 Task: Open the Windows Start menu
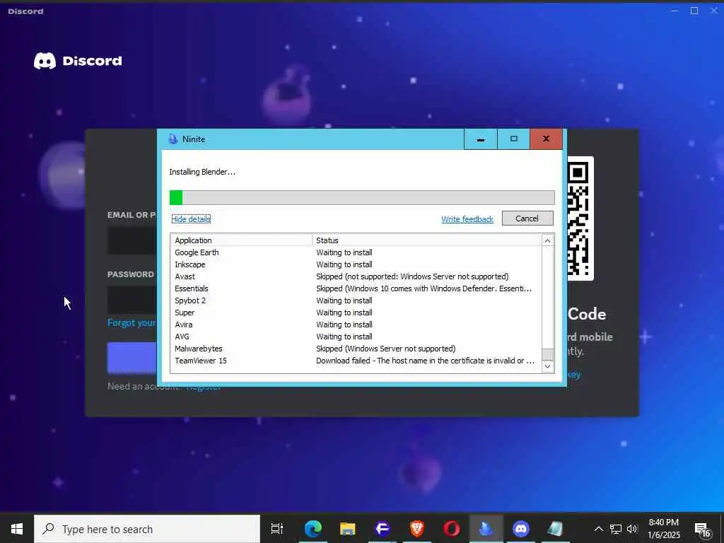pos(17,529)
